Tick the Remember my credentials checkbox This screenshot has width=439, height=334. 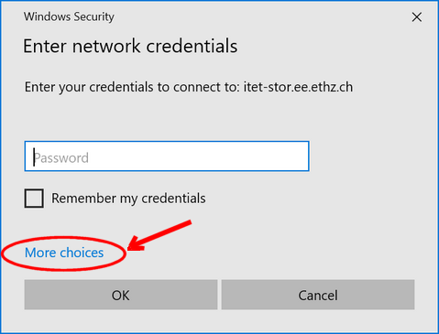tap(34, 199)
